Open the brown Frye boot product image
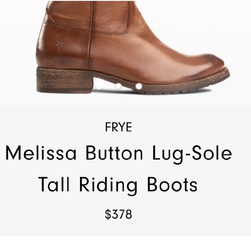This screenshot has width=251, height=251. 133,47
